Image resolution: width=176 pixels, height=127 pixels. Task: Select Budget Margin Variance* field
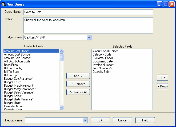(31, 89)
